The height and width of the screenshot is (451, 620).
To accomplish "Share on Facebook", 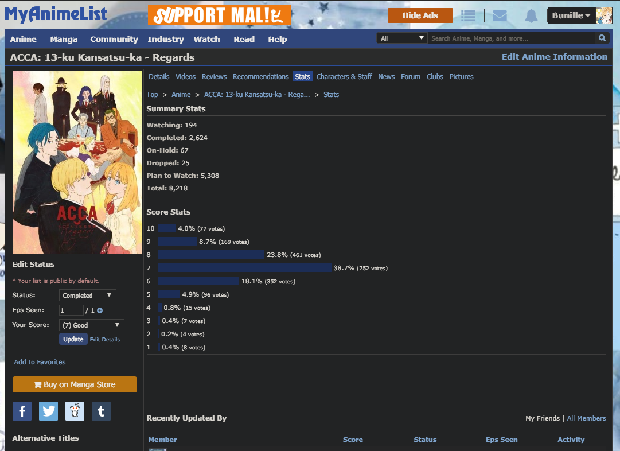I will coord(22,411).
